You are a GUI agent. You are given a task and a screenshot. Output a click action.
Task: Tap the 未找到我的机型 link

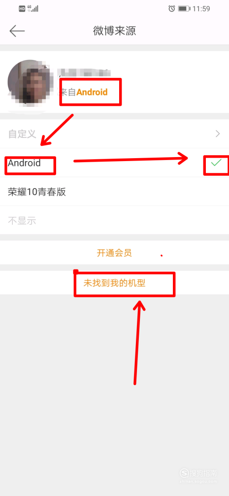point(114,283)
